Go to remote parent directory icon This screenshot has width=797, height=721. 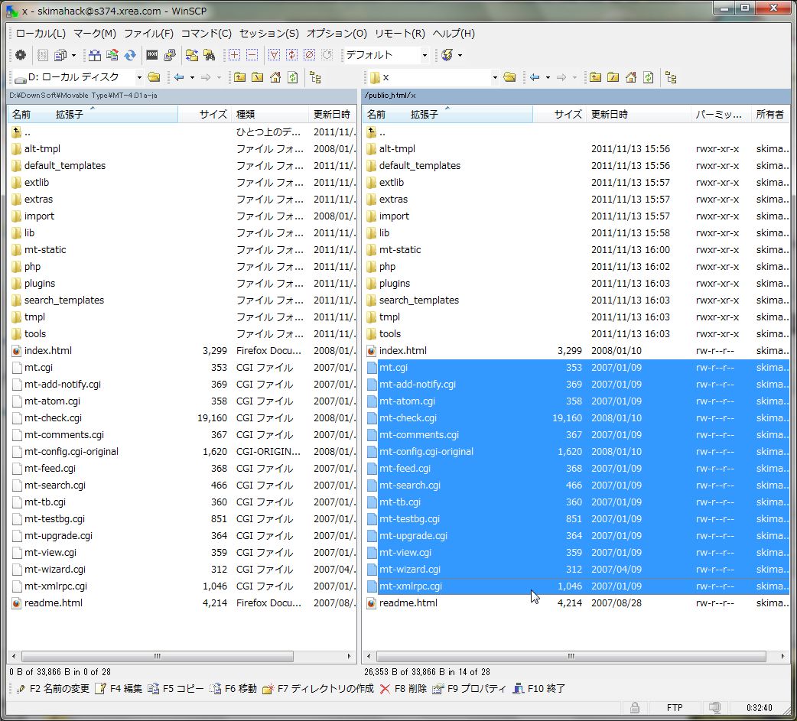coord(595,77)
